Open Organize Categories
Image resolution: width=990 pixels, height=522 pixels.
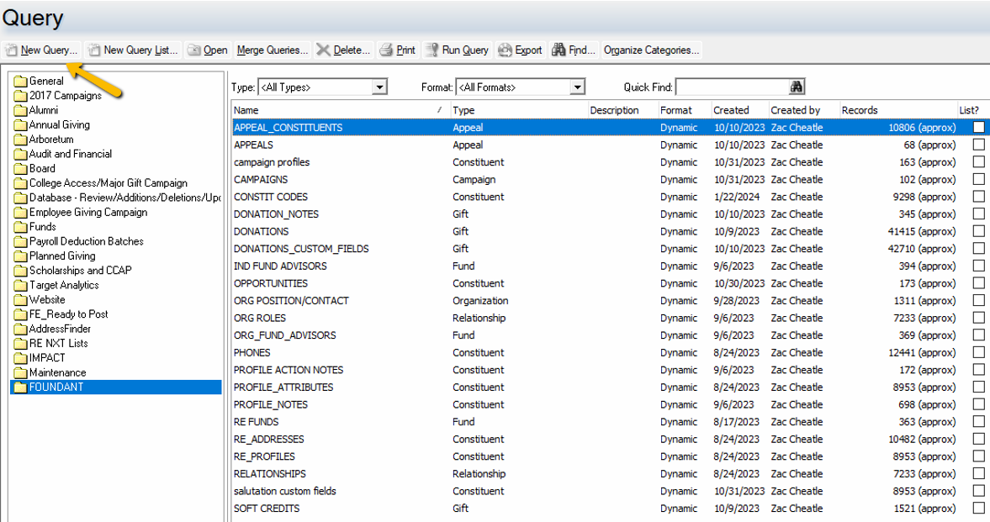[x=651, y=50]
